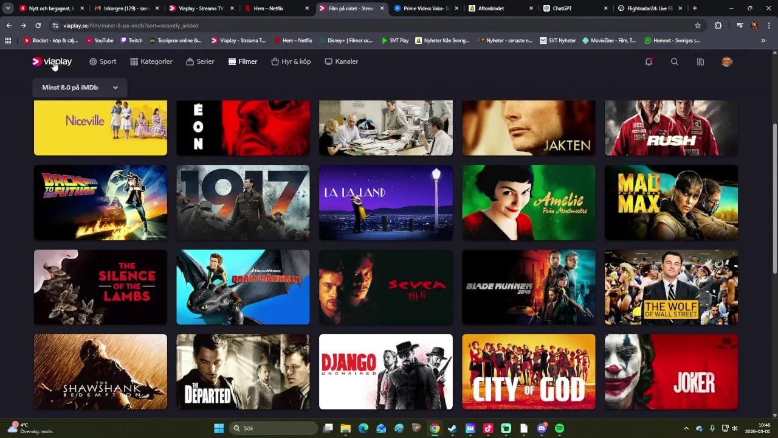The width and height of the screenshot is (778, 438).
Task: Go to the Serier section
Action: tap(200, 61)
